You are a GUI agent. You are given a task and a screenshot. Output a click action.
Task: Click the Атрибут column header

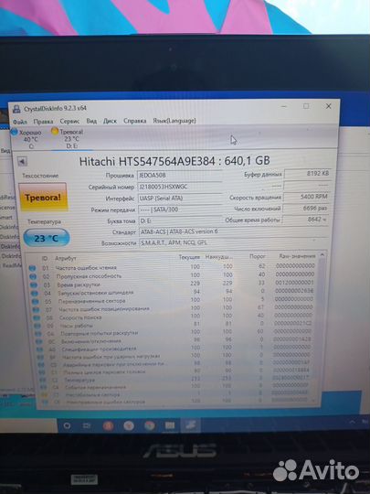point(66,258)
